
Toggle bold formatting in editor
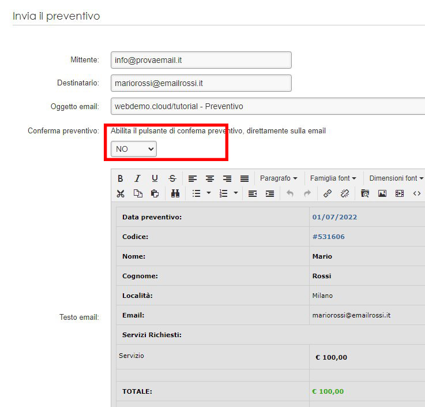point(121,178)
